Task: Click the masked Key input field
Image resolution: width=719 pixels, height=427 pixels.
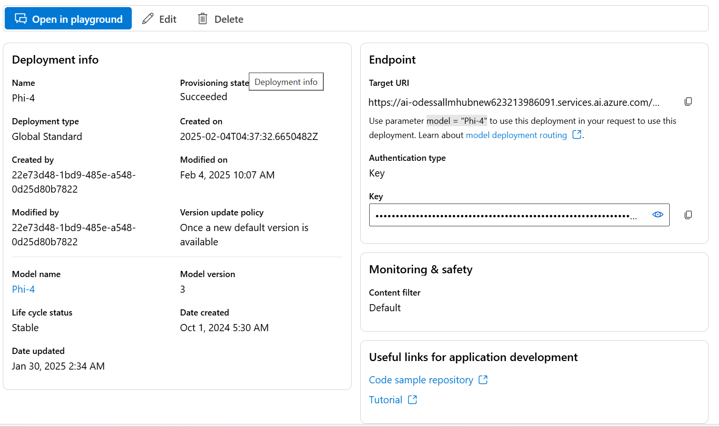Action: (519, 215)
